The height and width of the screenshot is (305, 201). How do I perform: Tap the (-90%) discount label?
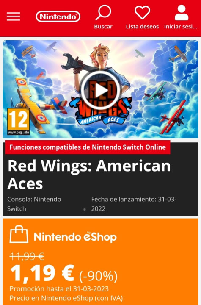point(98,276)
